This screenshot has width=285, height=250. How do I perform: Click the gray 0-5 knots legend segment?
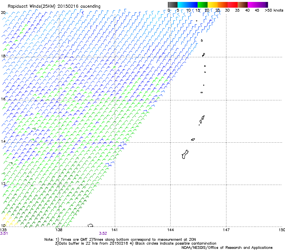(173, 5)
